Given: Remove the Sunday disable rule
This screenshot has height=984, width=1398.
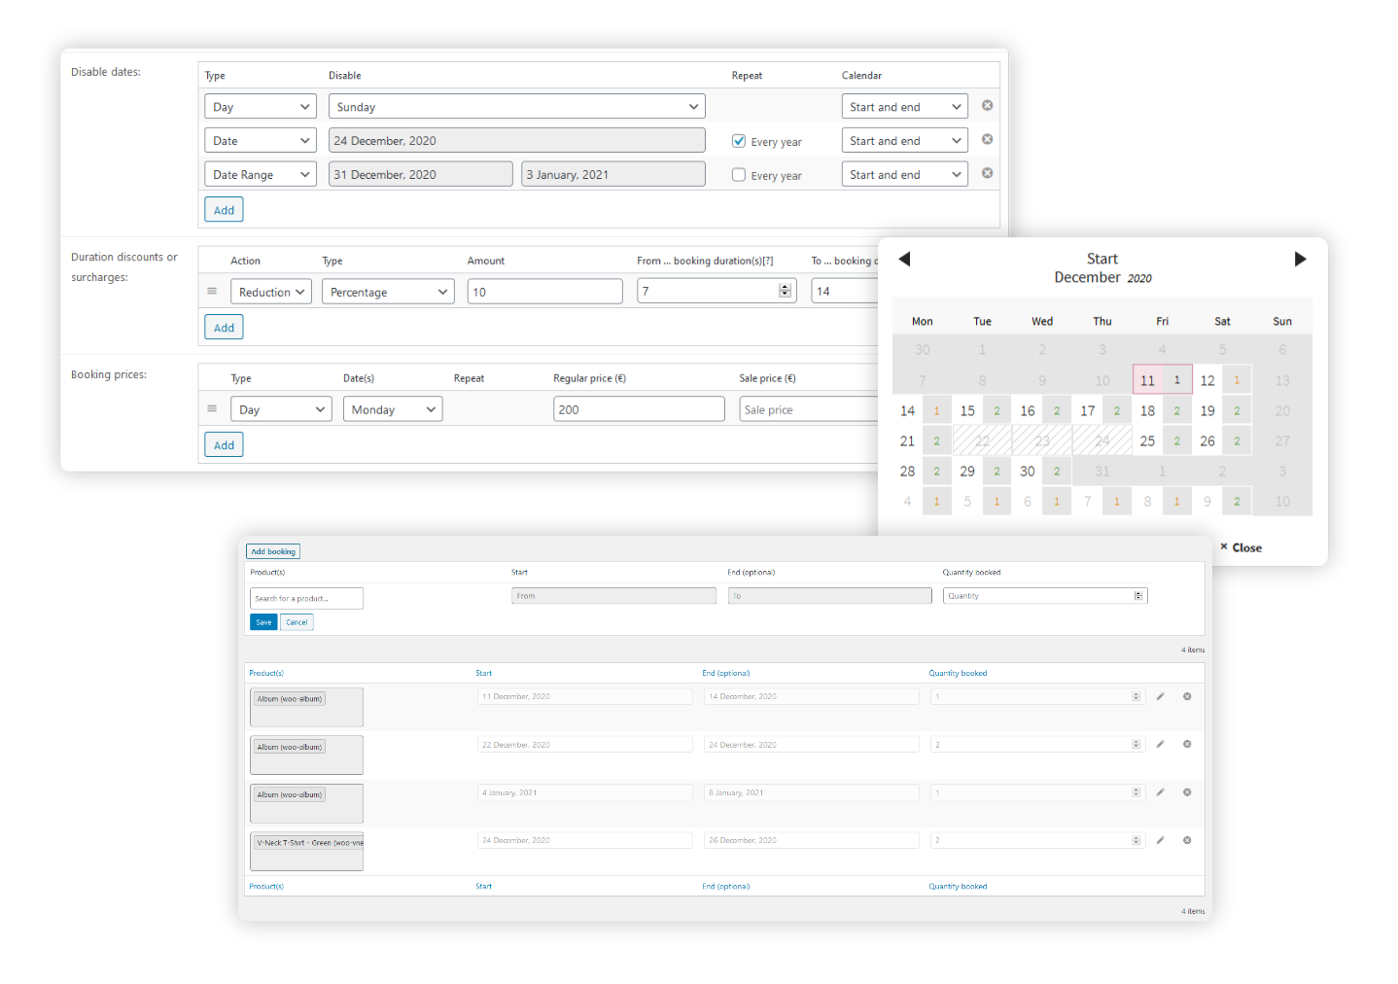Looking at the screenshot, I should (987, 105).
